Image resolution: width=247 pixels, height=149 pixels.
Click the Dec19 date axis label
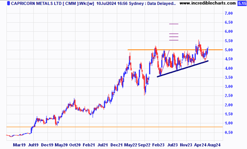click(x=47, y=145)
